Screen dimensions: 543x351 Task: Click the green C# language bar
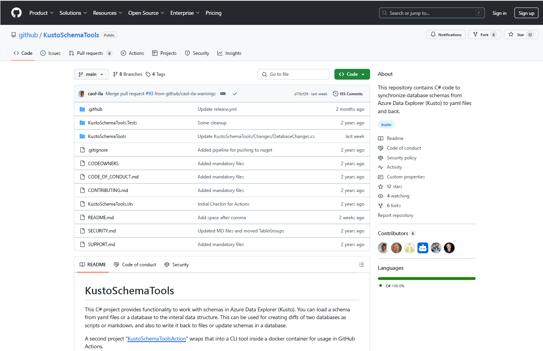click(x=426, y=278)
